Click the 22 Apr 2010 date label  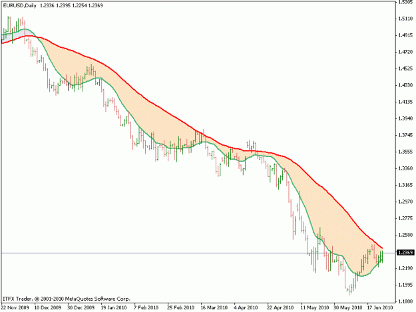point(280,307)
